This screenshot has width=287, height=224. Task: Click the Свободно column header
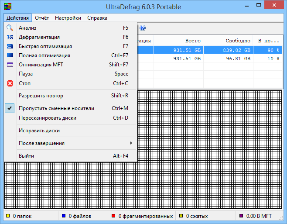point(228,41)
